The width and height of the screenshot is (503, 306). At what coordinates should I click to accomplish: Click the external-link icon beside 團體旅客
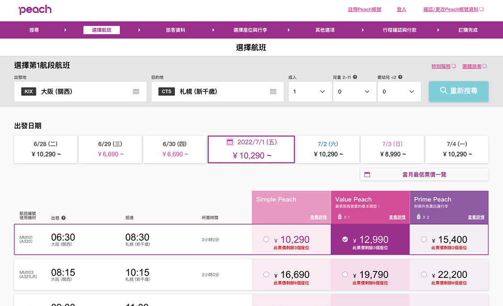485,66
